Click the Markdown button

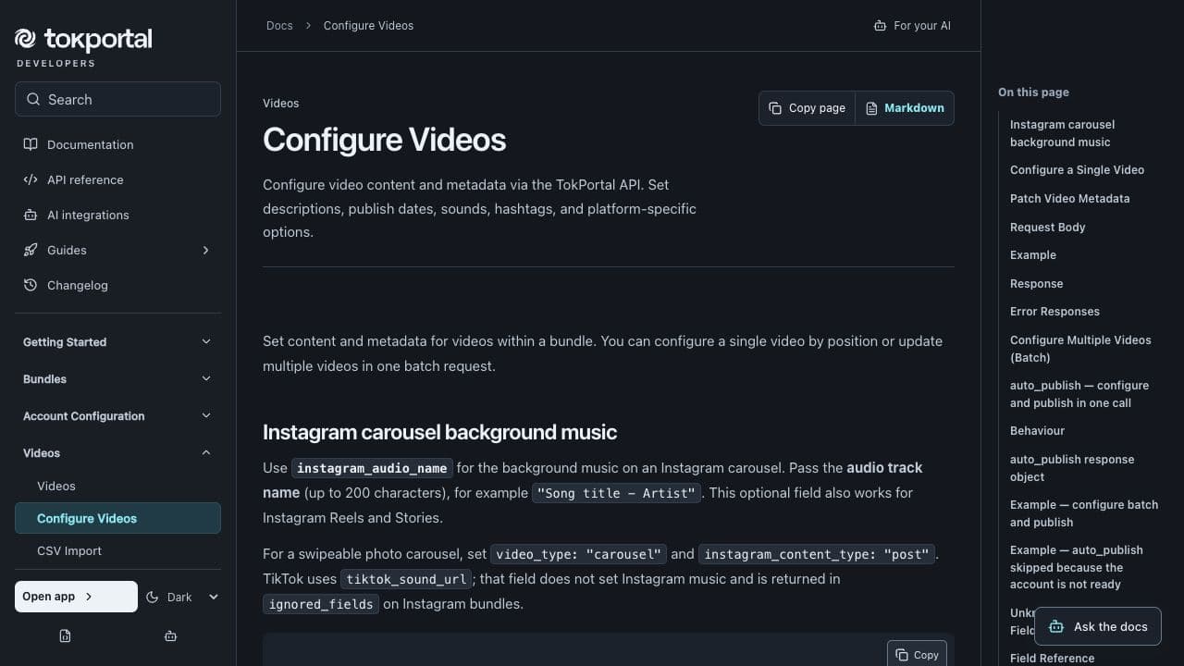905,108
